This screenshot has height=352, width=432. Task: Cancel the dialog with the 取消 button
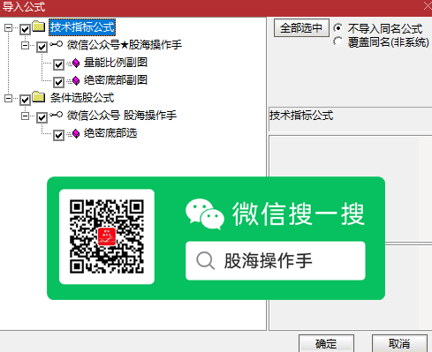[399, 343]
